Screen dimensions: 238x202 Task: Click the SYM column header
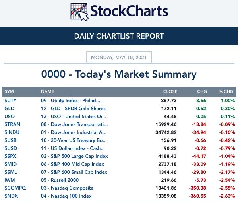point(9,91)
